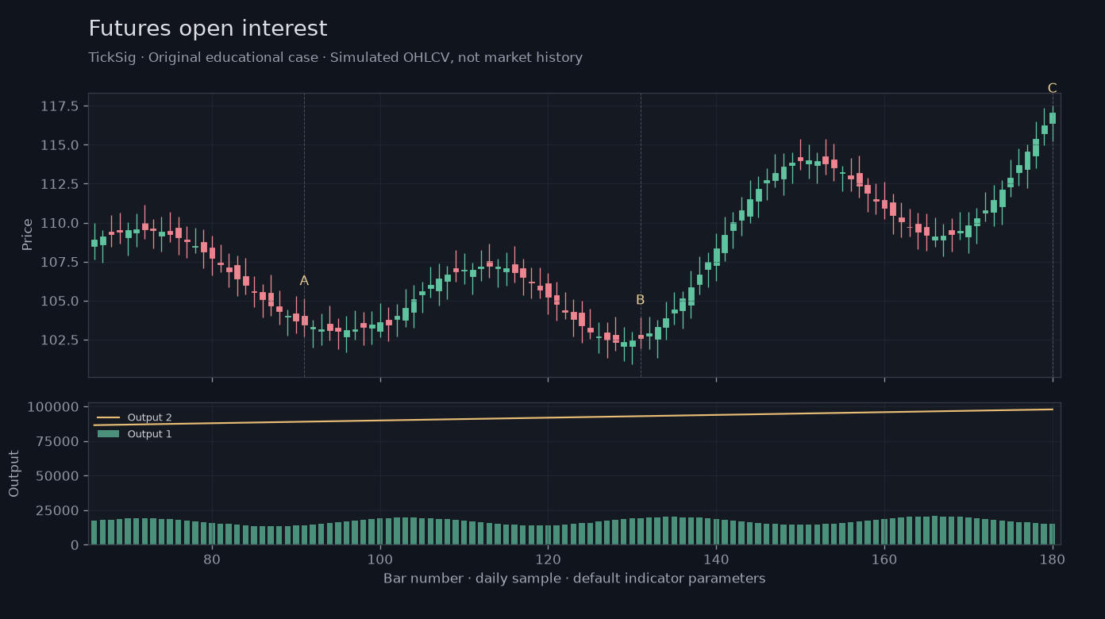This screenshot has height=619, width=1105.
Task: Click the 115.0 price tick label
Action: [60, 145]
